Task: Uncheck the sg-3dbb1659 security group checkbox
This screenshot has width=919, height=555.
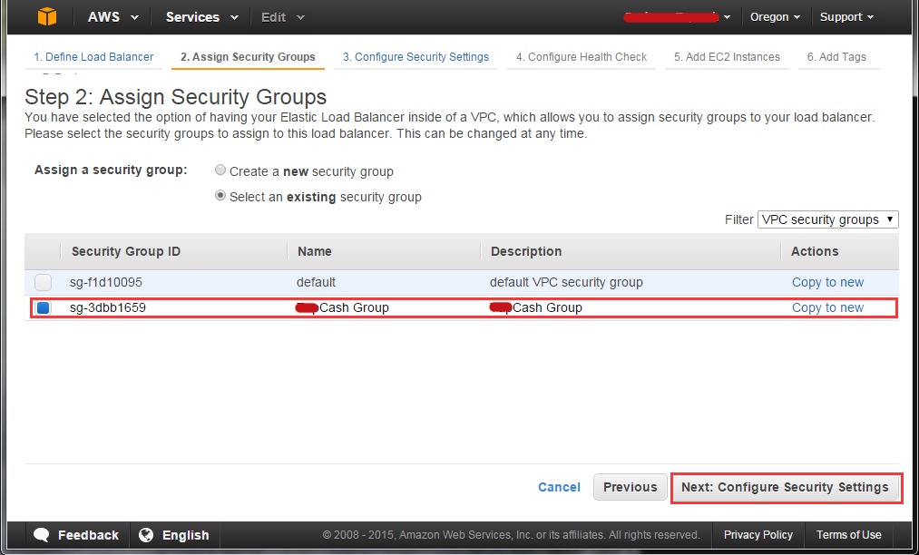Action: [43, 307]
